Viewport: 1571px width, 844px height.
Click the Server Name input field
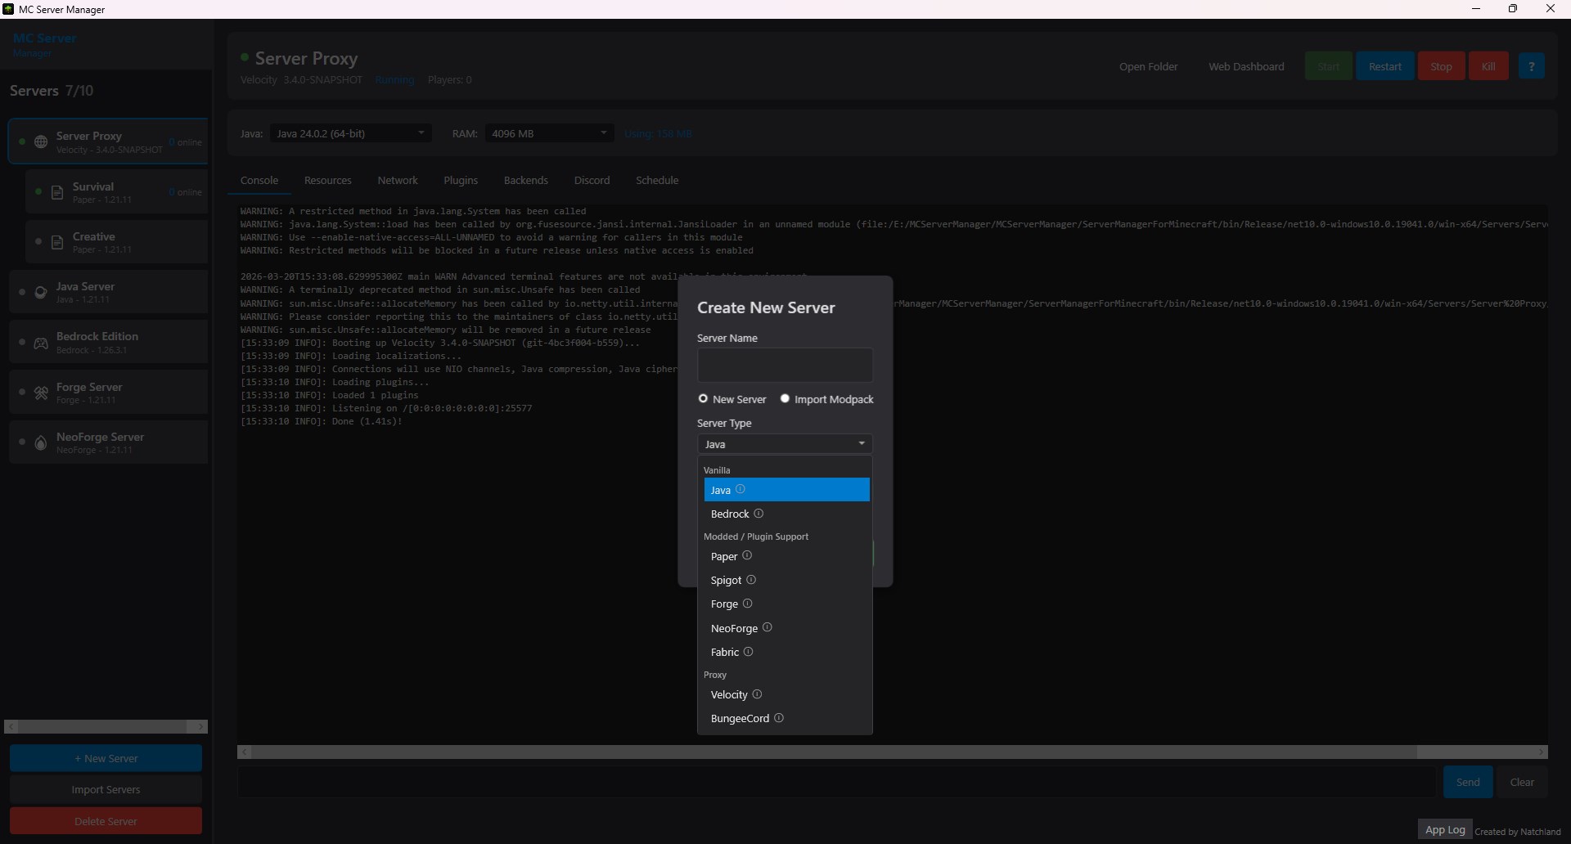(x=785, y=366)
